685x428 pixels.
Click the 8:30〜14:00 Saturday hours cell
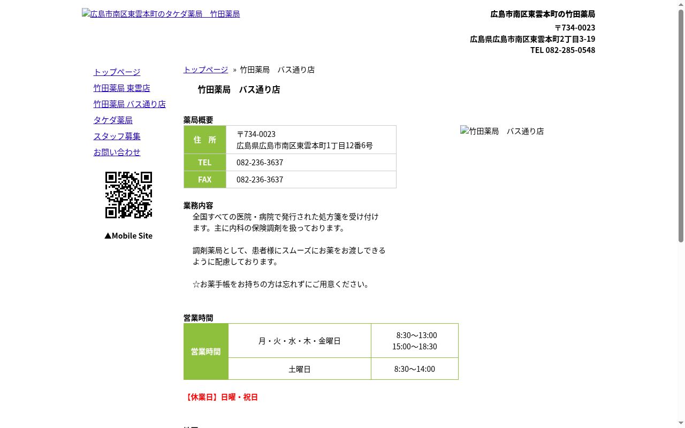click(415, 369)
